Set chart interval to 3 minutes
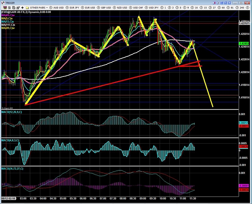 pos(171,8)
